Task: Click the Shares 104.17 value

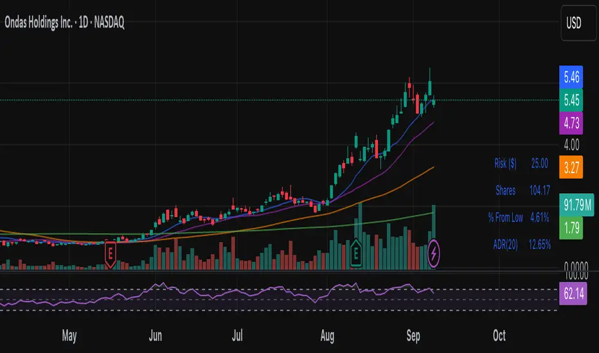Action: click(539, 190)
